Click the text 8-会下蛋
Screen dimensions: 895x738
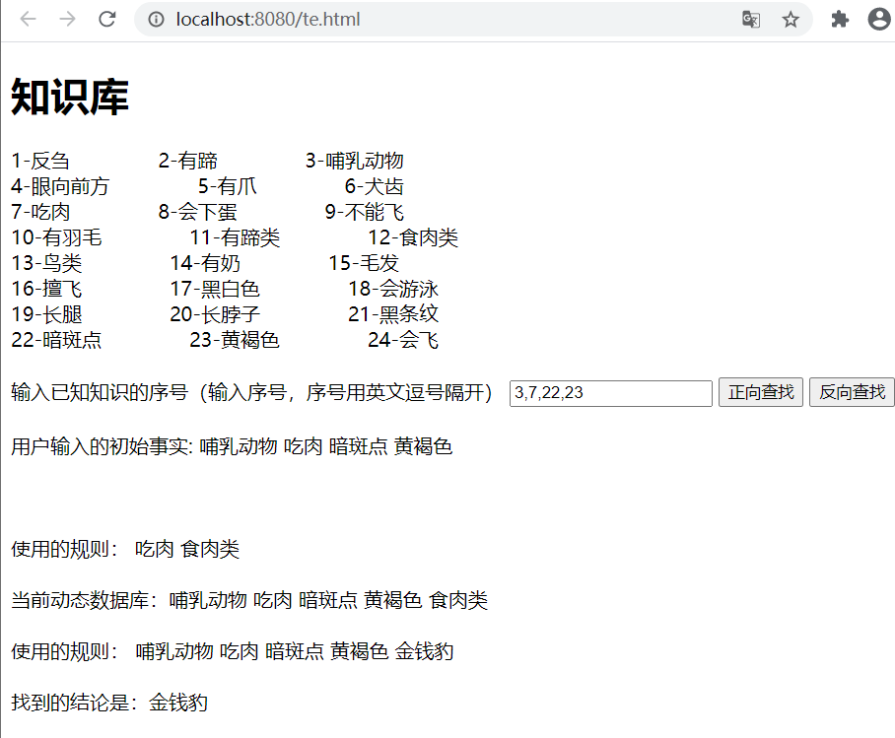tap(197, 212)
